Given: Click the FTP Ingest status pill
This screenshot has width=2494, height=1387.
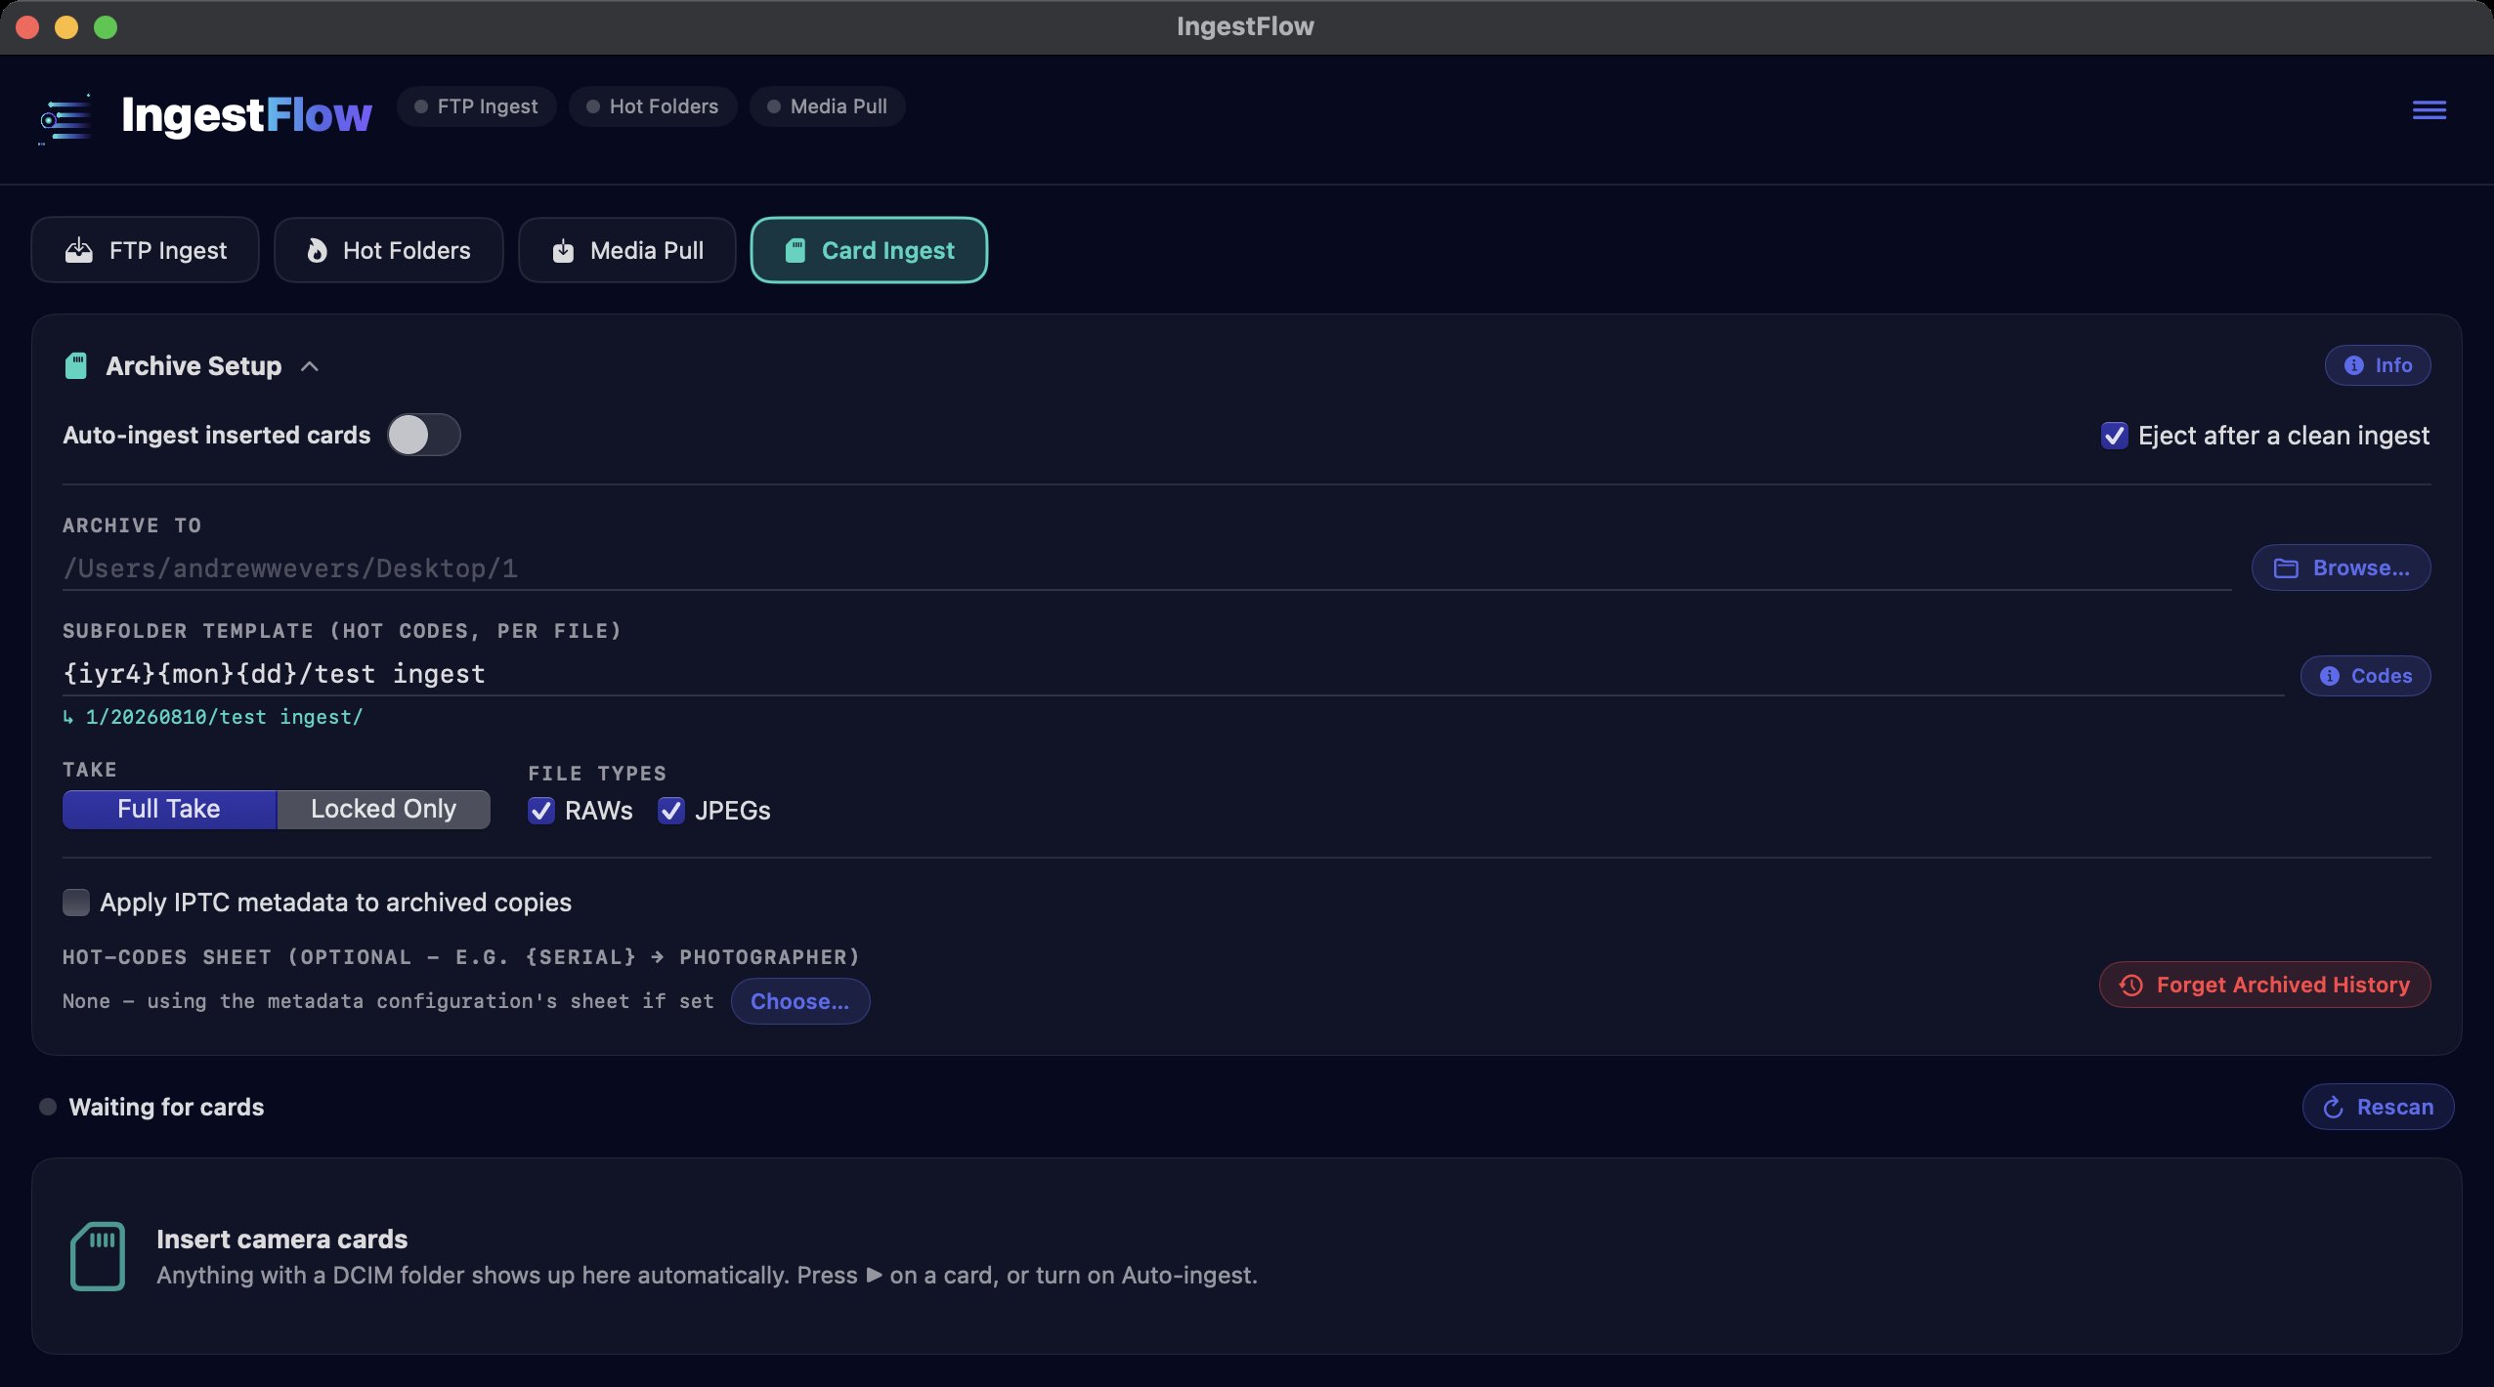Looking at the screenshot, I should 477,106.
